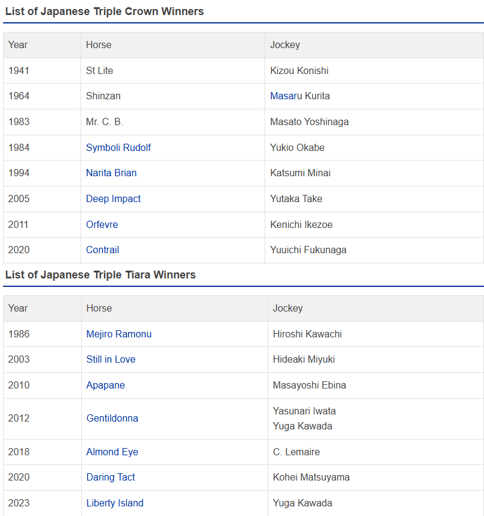This screenshot has height=516, width=484.
Task: Click jockey name 'Kizou Konishi'
Action: coord(299,70)
